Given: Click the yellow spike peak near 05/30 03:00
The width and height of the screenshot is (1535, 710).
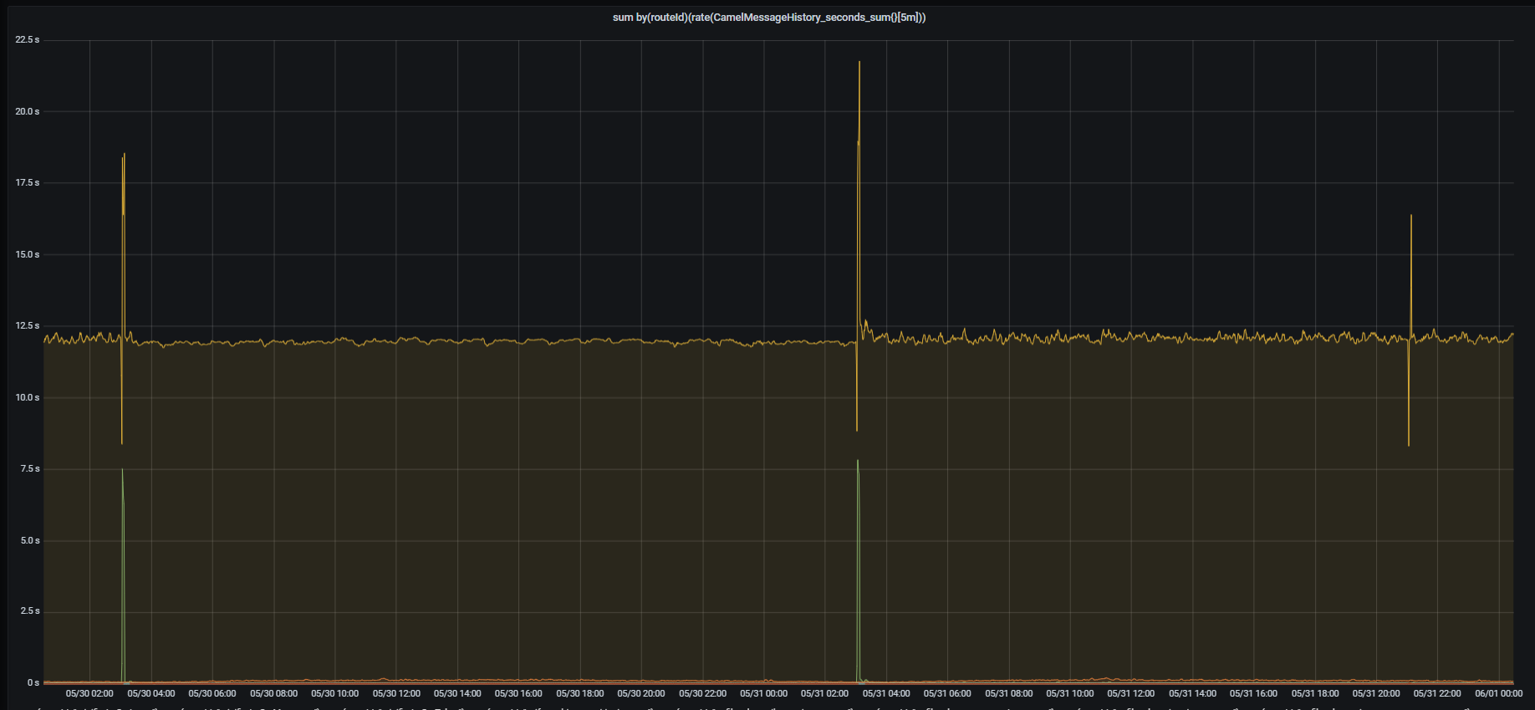Looking at the screenshot, I should (124, 155).
